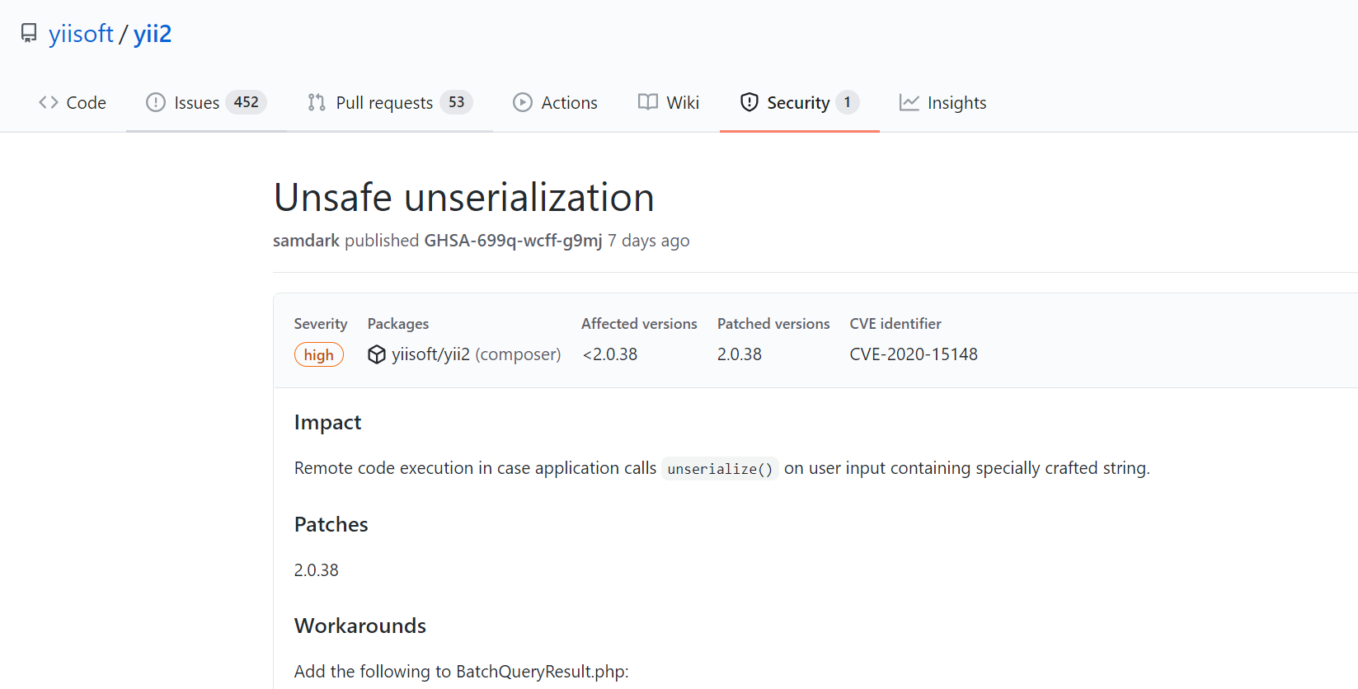Click the unserialize() inline code
This screenshot has width=1358, height=689.
[720, 469]
